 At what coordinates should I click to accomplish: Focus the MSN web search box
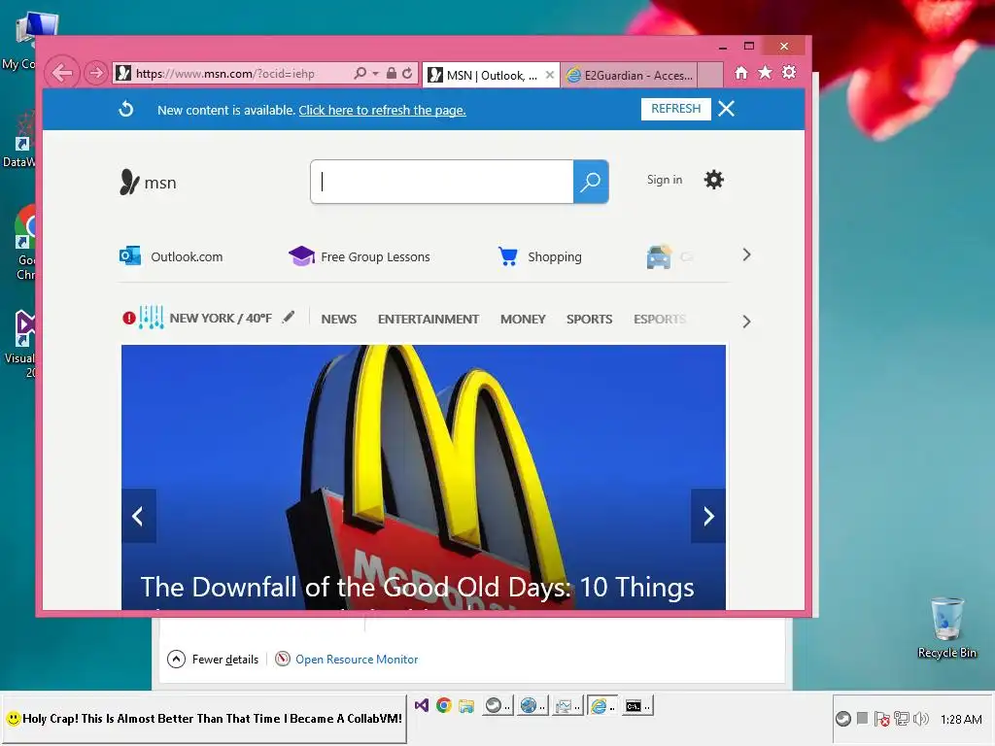pos(442,182)
